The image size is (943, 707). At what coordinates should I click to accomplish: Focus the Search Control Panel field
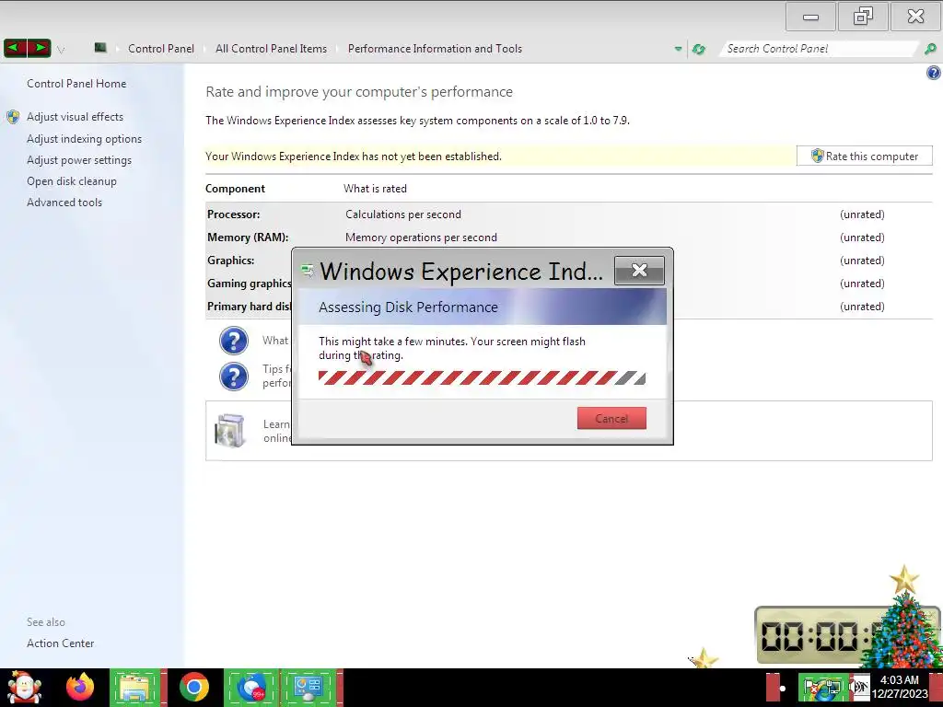819,49
